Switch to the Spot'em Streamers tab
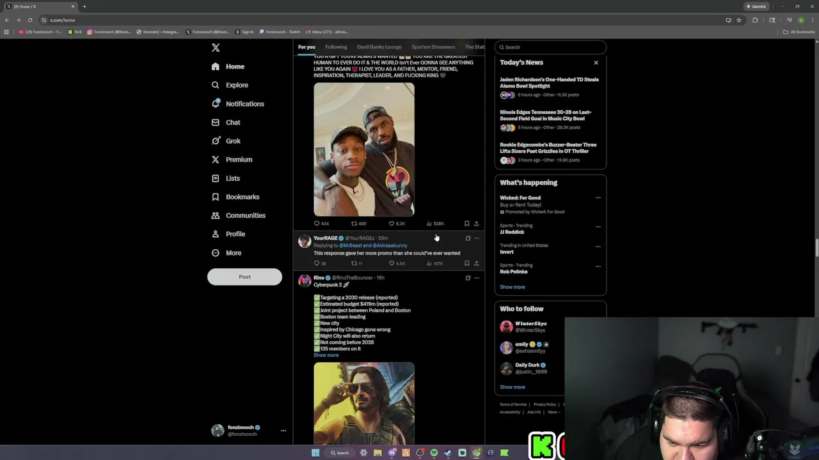The image size is (819, 460). [x=433, y=47]
